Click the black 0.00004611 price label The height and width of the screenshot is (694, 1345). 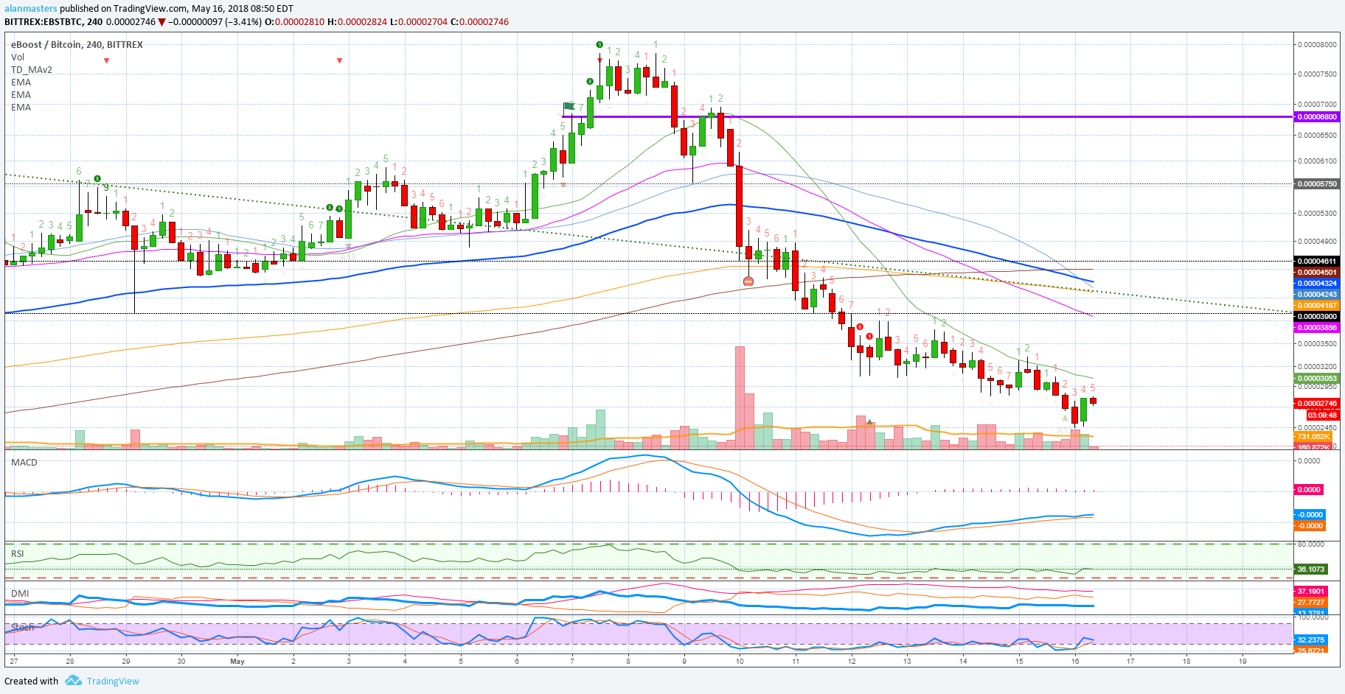1317,262
